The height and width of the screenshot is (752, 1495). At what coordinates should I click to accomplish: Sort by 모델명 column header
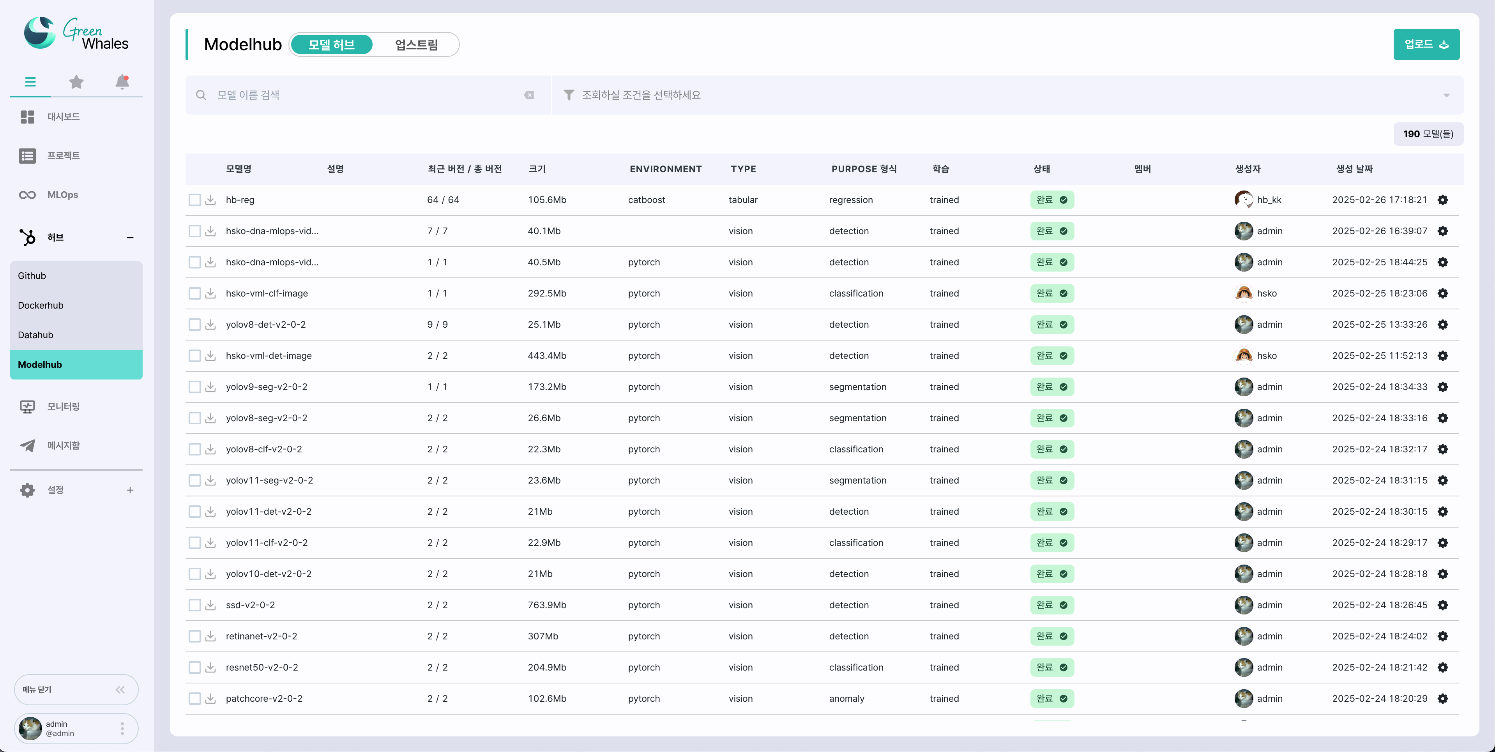click(239, 169)
